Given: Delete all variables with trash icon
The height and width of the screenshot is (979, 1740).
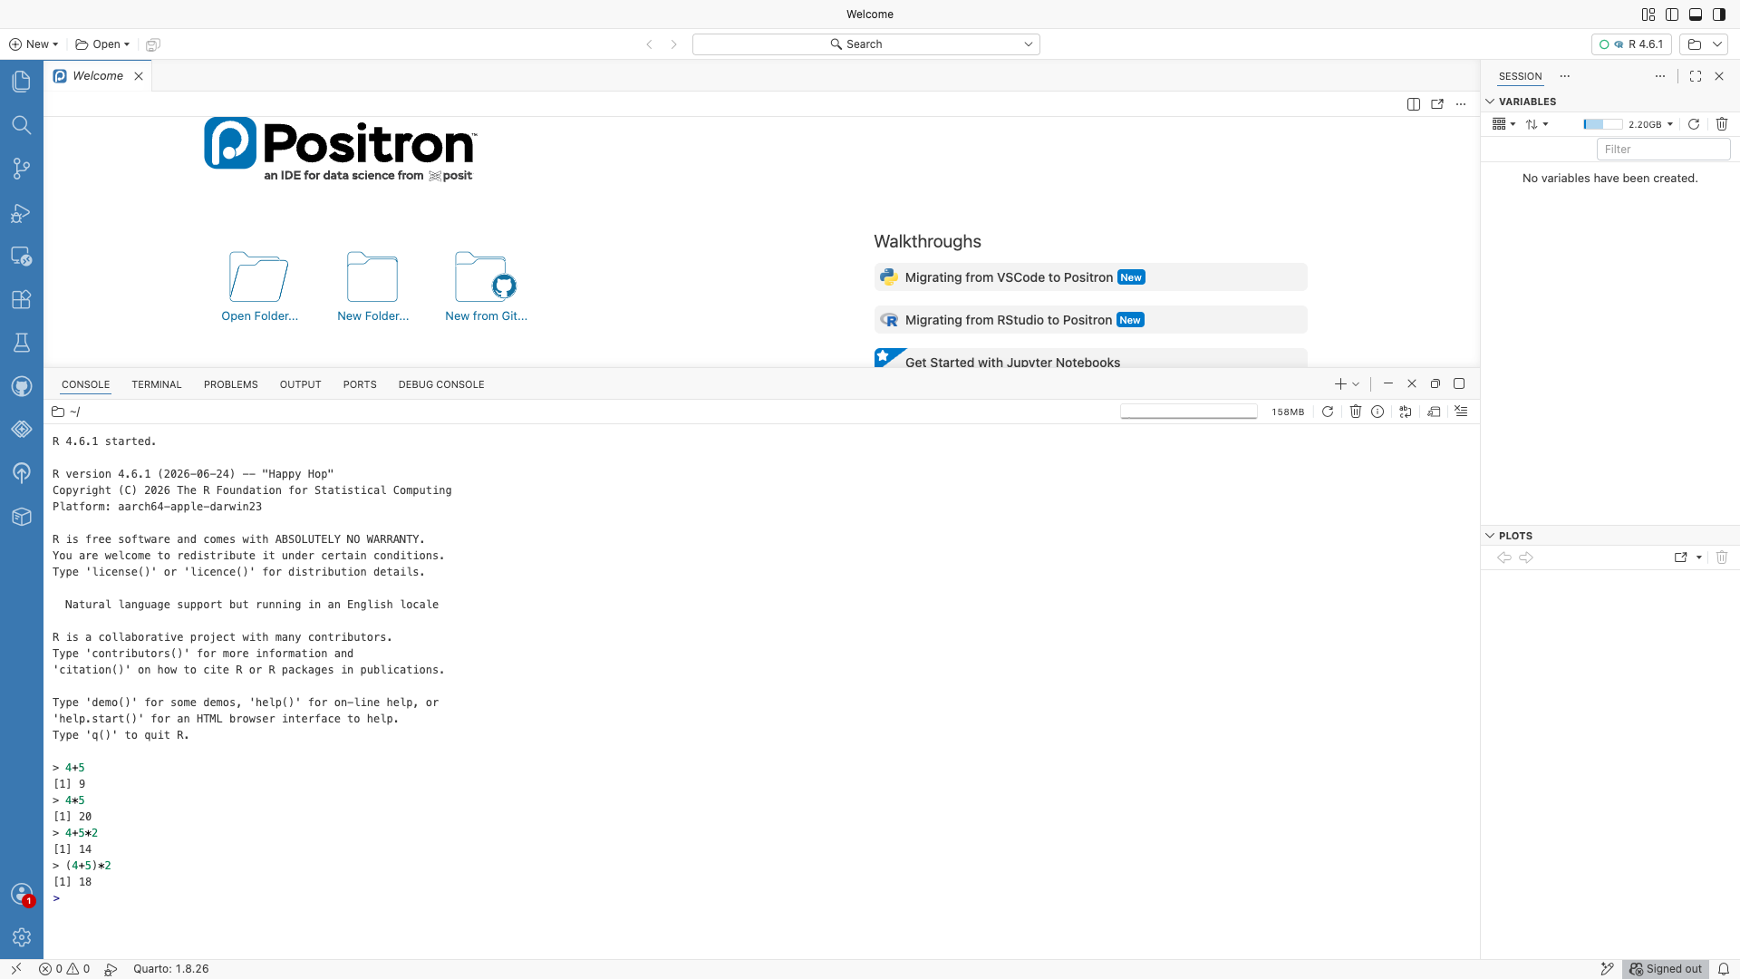Looking at the screenshot, I should pos(1722,124).
